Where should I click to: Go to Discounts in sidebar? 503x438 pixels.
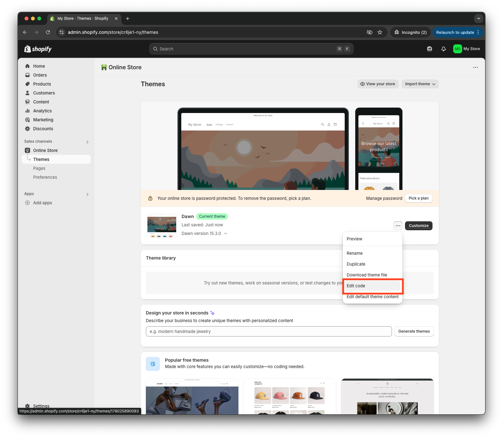click(x=43, y=129)
